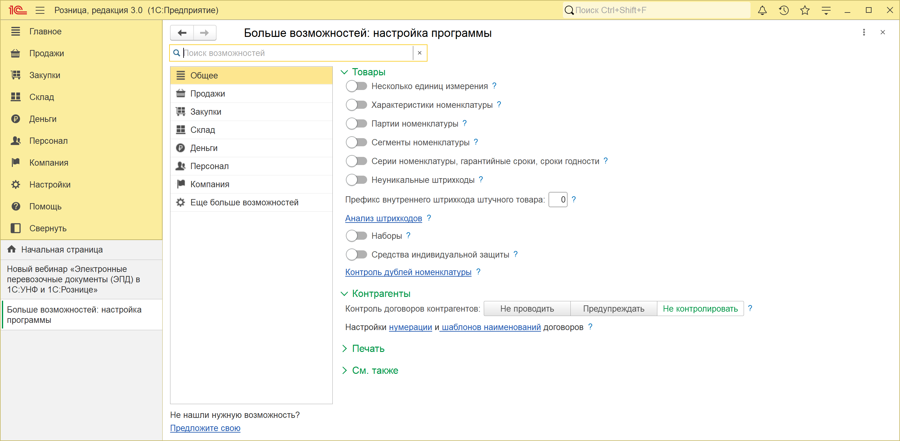Screen dimensions: 900x441
Task: Open help for Контроль дублей номенклатуры
Action: pyautogui.click(x=478, y=272)
